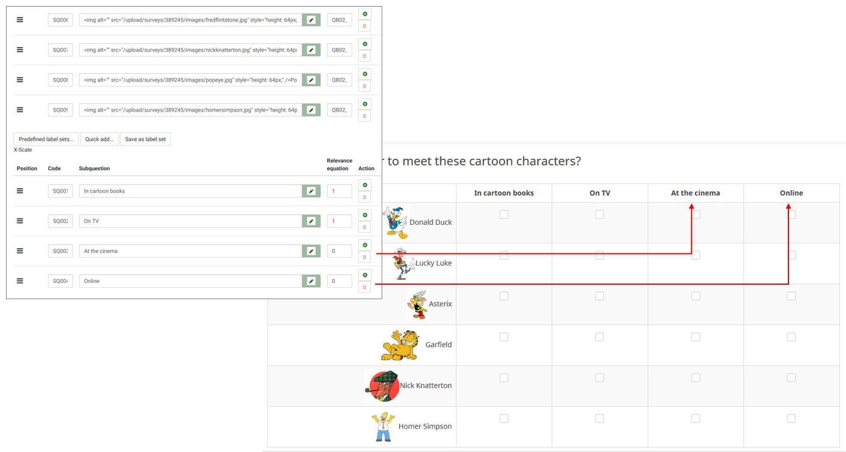Click pencil edit icon for "Online" subquestion

[311, 281]
